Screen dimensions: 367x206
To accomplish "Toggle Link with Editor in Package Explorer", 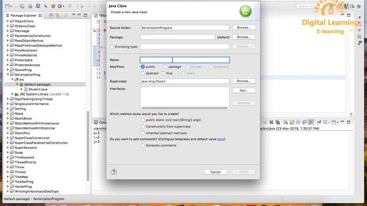I will [x=57, y=15].
